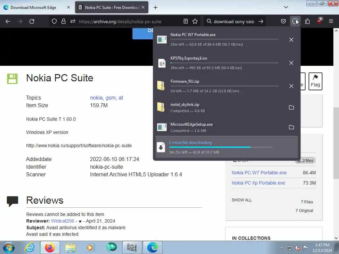The width and height of the screenshot is (339, 254).
Task: Click SHOW ALL files link
Action: (x=242, y=200)
